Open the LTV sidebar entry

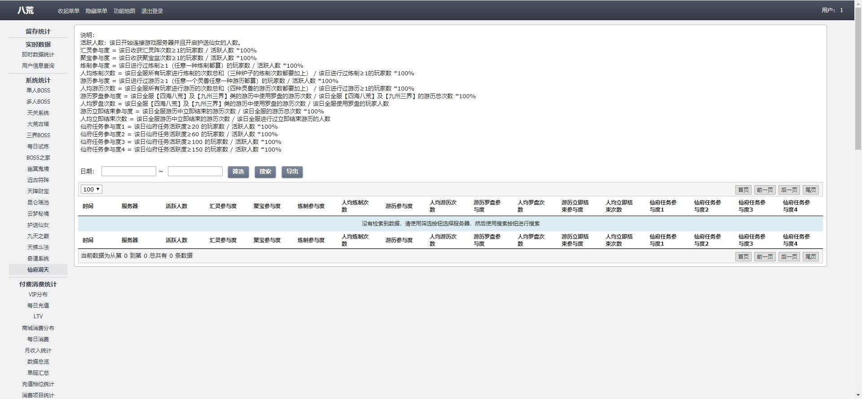[x=38, y=317]
